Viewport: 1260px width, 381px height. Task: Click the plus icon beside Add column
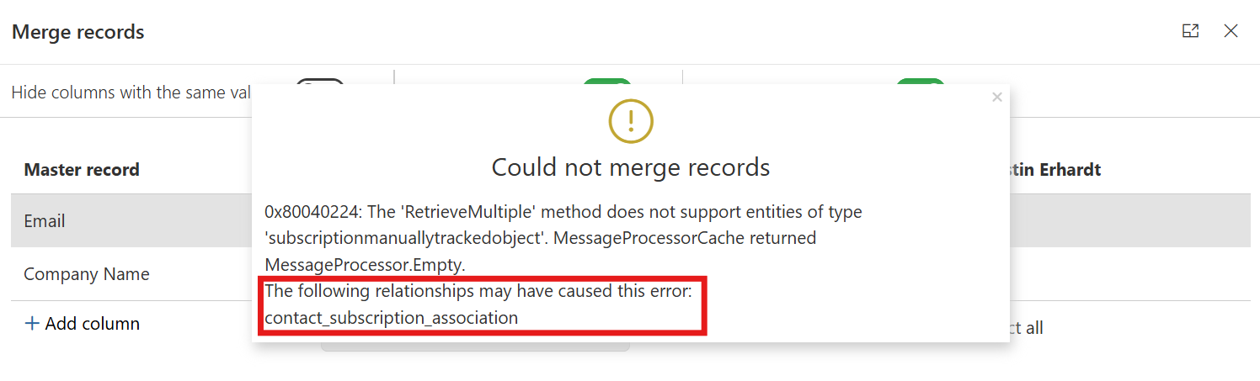coord(32,324)
